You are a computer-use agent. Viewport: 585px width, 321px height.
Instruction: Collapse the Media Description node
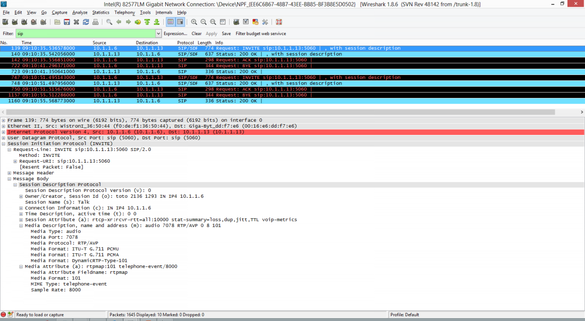pyautogui.click(x=21, y=226)
